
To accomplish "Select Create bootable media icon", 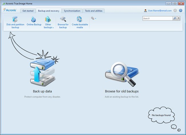I will (79, 19).
